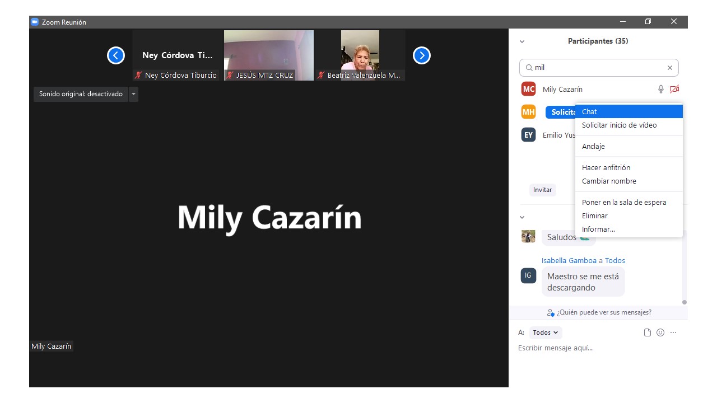Choose Informar... from the context menu
This screenshot has height=403, width=717.
pyautogui.click(x=629, y=229)
